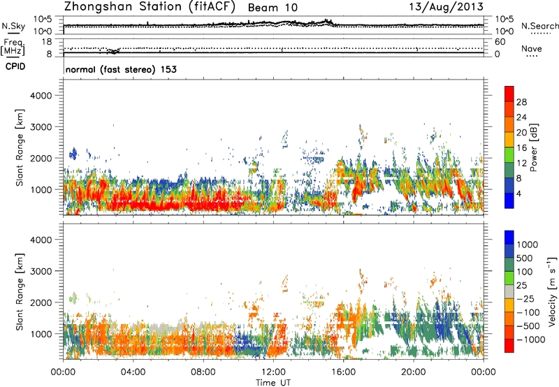Click the 'Zhongshan Station (fitACF)' title

150,7
